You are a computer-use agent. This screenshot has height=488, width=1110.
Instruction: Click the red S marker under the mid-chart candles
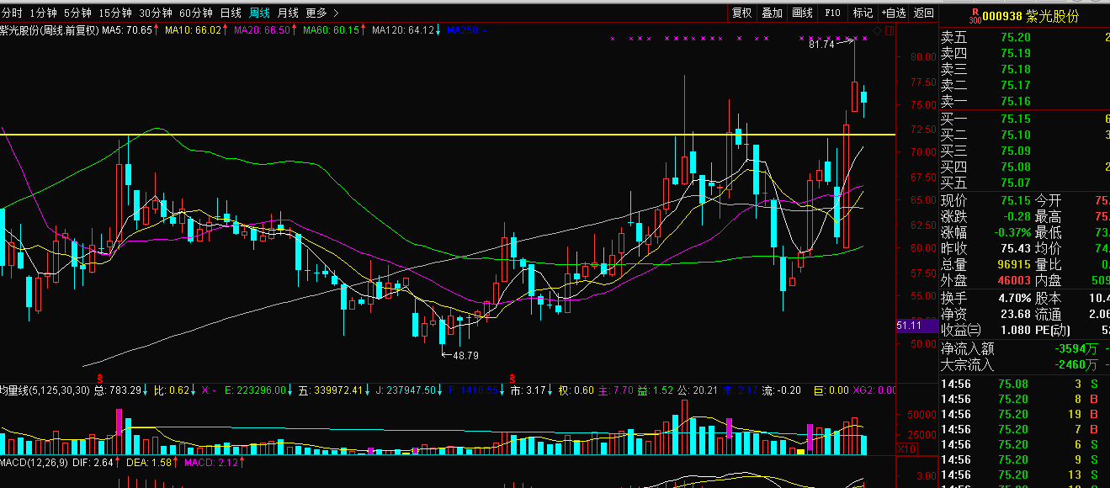tap(510, 378)
